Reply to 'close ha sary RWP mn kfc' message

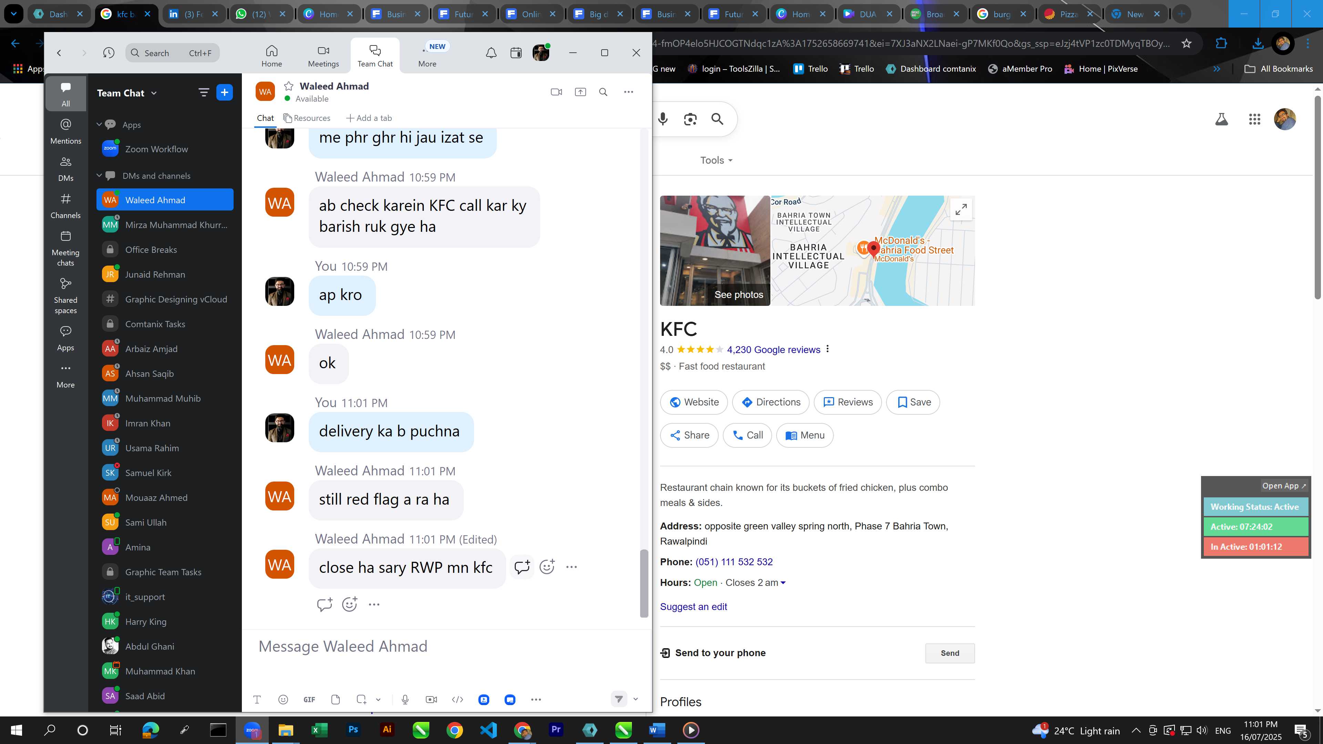(522, 567)
